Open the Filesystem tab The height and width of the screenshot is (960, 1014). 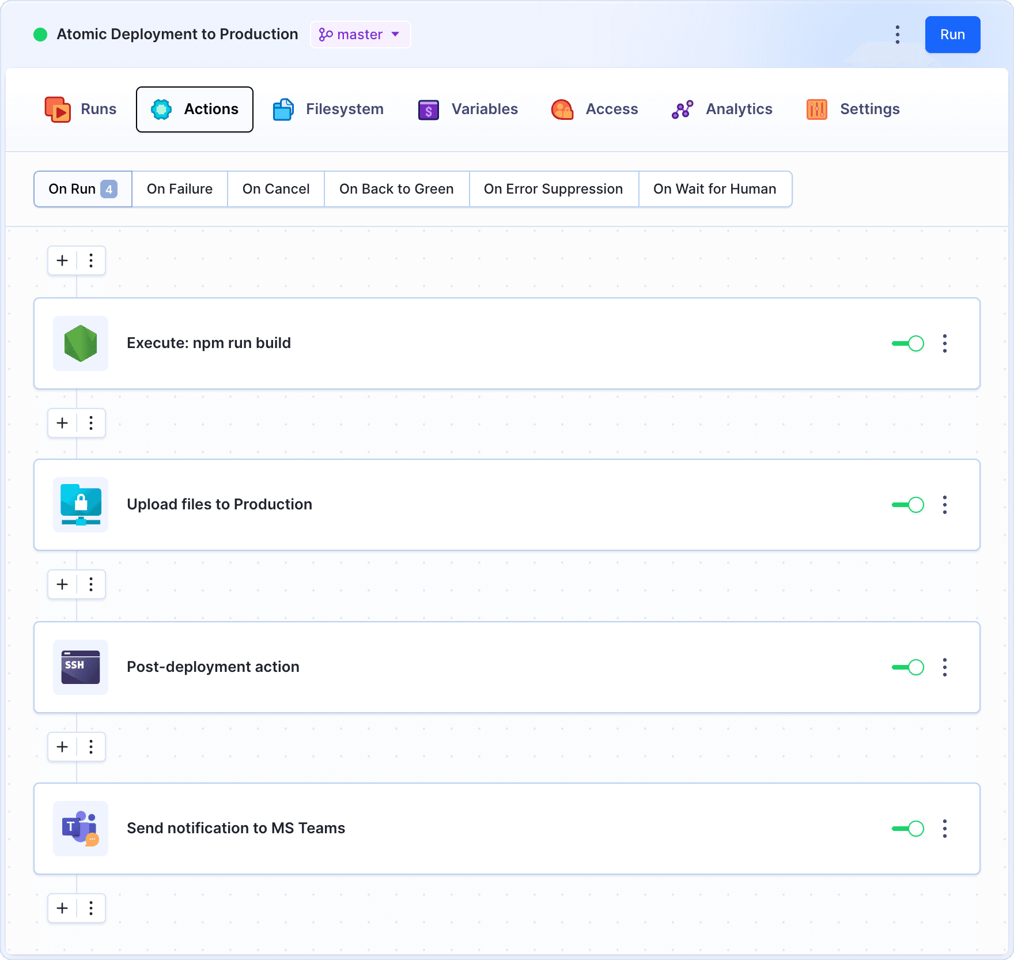click(x=328, y=109)
